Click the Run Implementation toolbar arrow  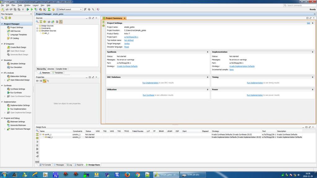(32, 9)
